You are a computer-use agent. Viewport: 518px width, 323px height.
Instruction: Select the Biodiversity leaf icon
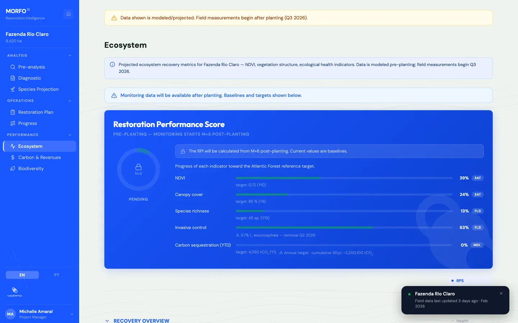tap(13, 169)
